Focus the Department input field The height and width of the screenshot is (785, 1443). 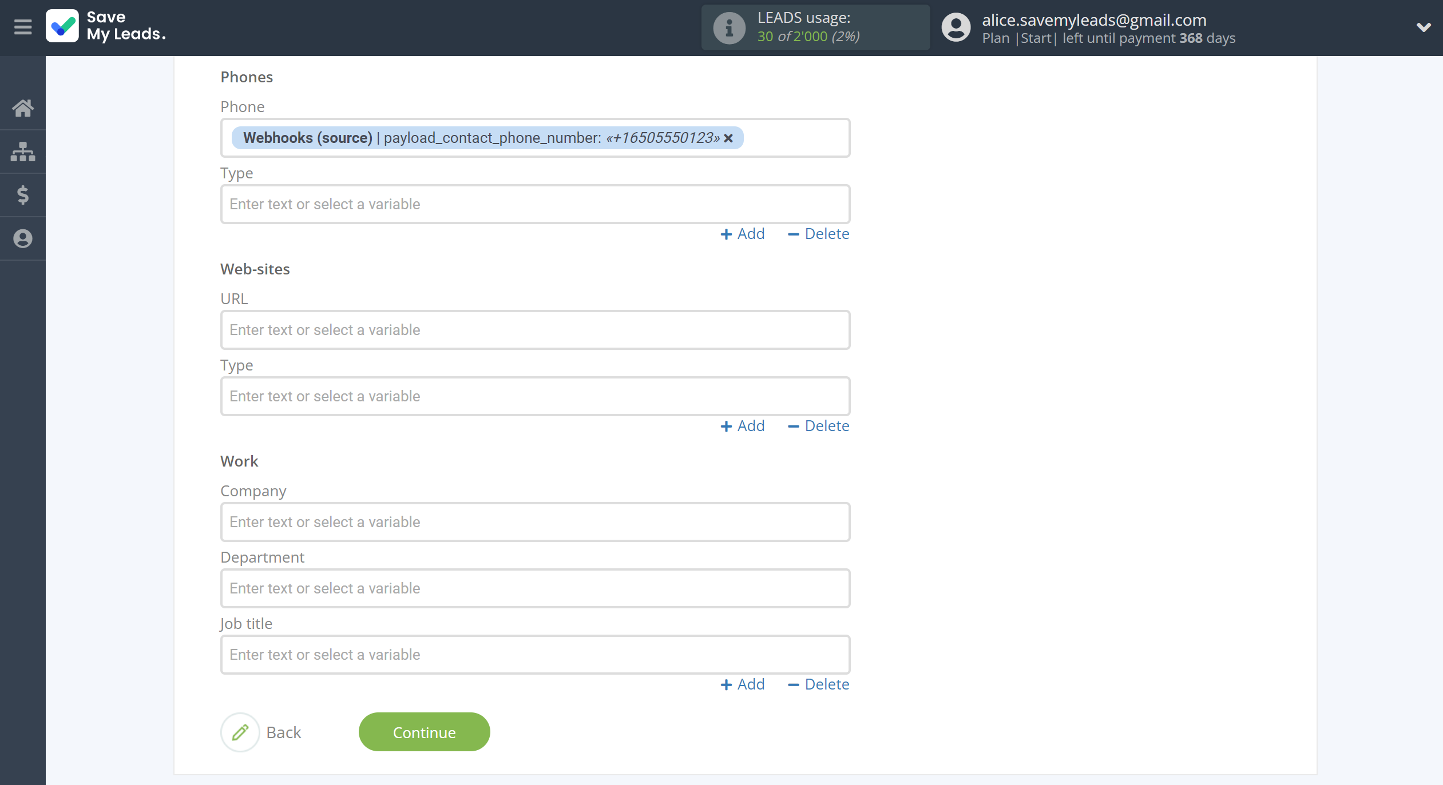[535, 588]
